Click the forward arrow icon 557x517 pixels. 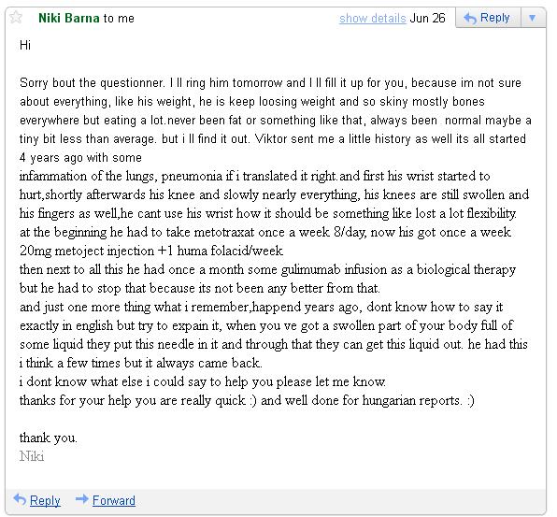coord(81,499)
